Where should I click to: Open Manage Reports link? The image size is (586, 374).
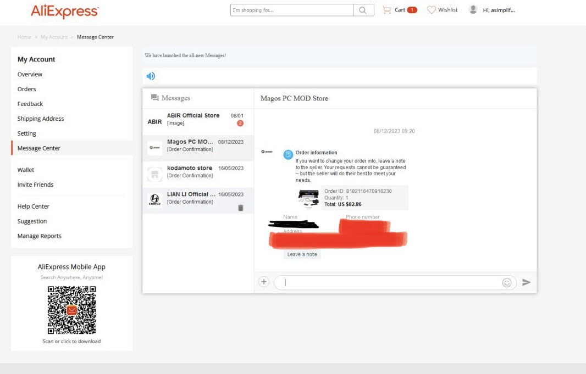click(x=39, y=236)
